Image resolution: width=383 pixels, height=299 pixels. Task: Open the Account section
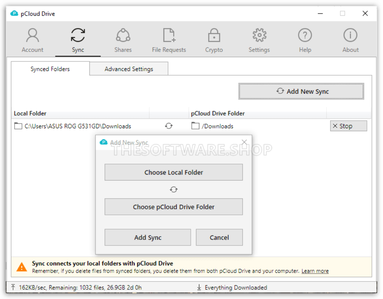coord(33,40)
